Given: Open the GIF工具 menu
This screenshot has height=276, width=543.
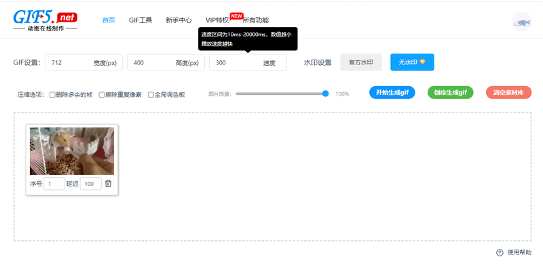Looking at the screenshot, I should [x=141, y=20].
